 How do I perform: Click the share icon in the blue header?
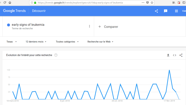click(156, 11)
